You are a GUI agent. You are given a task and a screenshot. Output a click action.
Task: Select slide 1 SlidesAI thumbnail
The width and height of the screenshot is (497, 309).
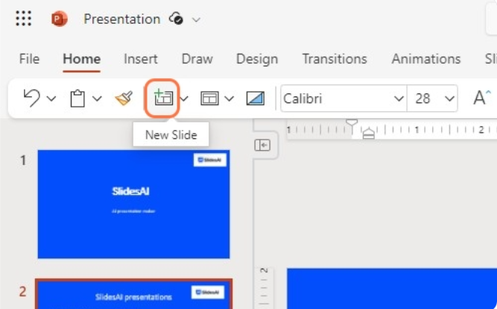[133, 204]
